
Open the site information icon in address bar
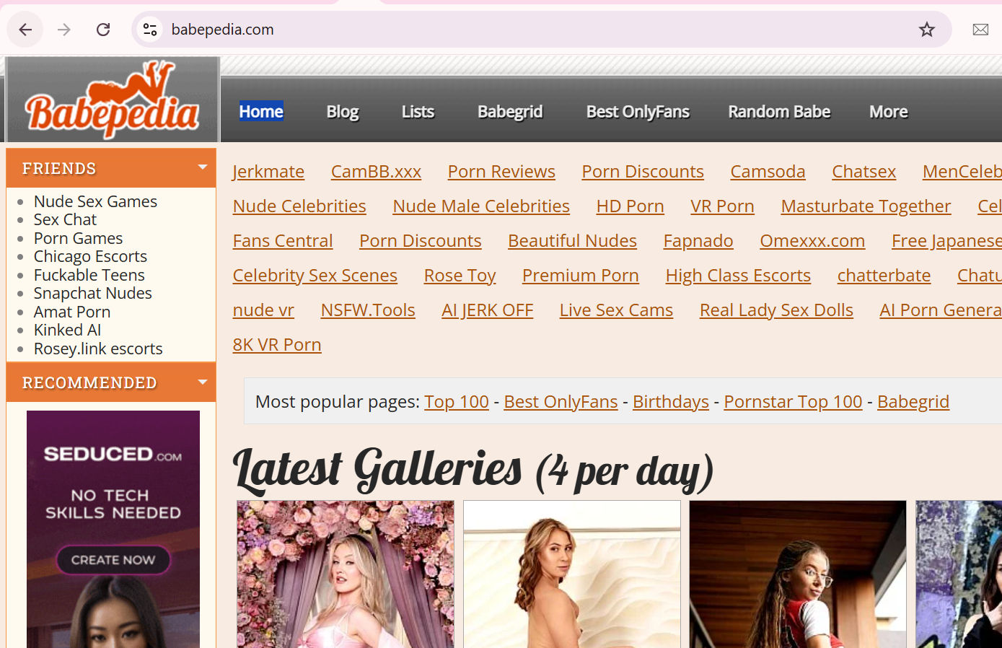coord(150,30)
